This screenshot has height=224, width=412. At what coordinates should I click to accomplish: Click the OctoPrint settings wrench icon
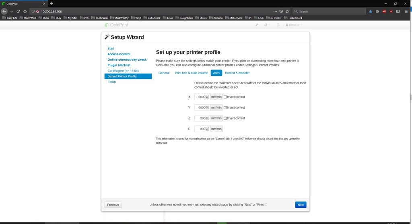(x=257, y=25)
